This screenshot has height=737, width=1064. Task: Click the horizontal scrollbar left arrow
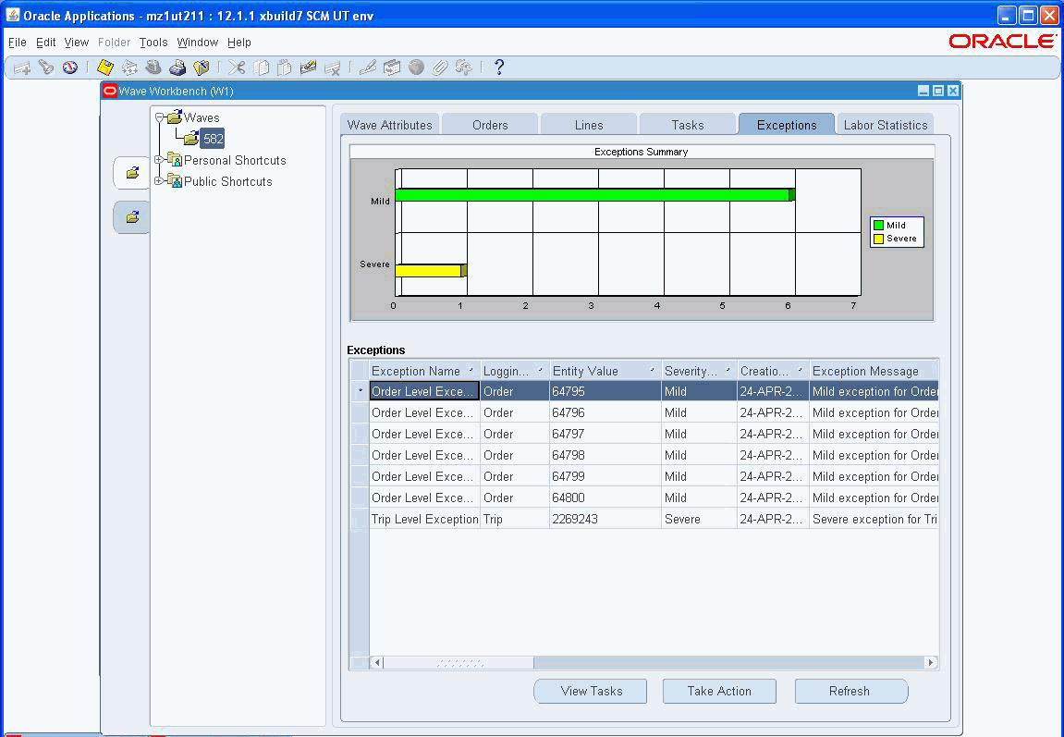pos(377,662)
